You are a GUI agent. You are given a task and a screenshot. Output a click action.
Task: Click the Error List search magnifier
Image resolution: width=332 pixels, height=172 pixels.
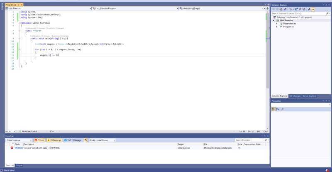coord(266,140)
